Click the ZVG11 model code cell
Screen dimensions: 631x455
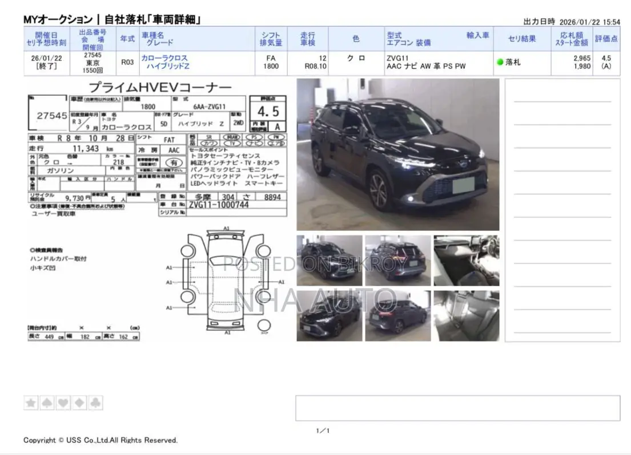click(x=397, y=58)
